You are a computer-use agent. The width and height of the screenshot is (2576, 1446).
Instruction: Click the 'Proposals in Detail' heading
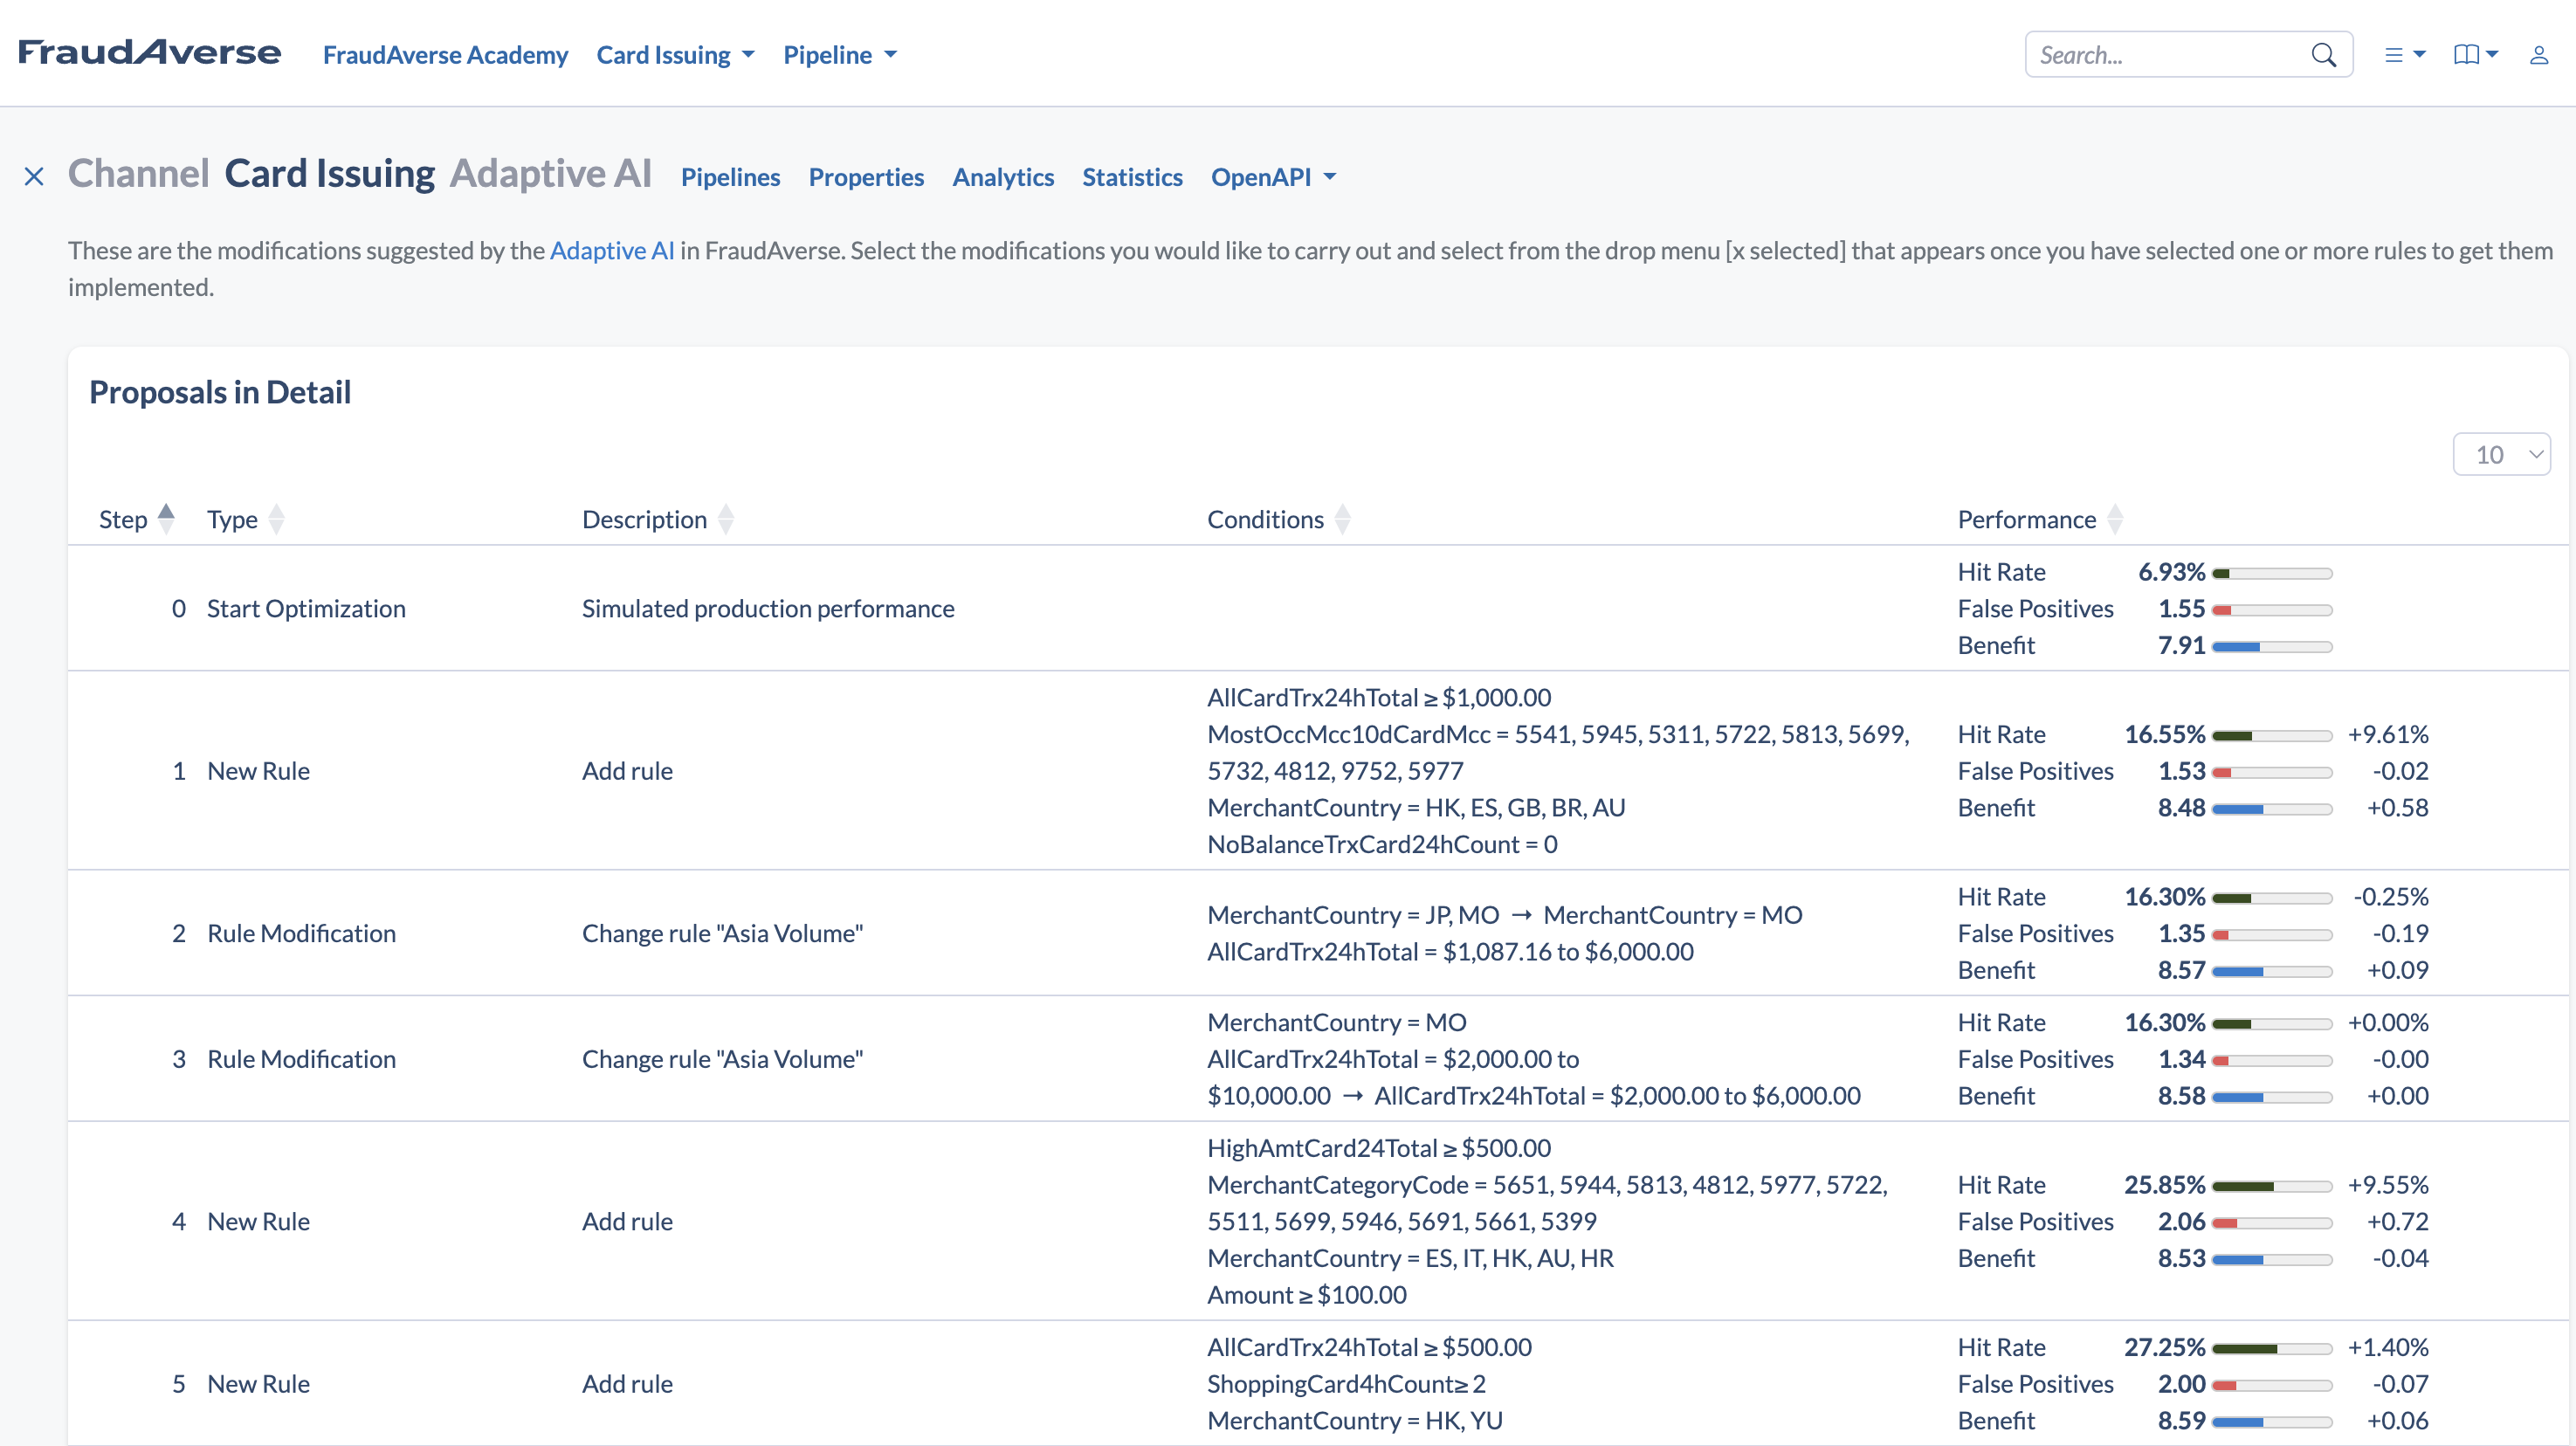(x=220, y=392)
